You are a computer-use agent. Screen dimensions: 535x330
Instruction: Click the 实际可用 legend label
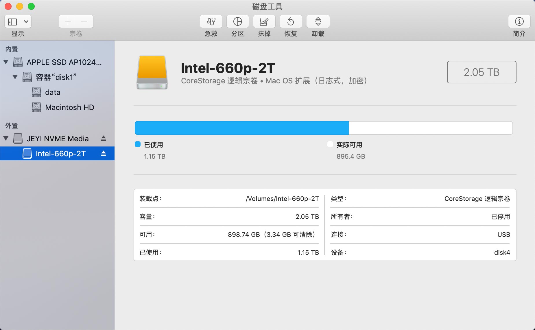click(x=349, y=145)
